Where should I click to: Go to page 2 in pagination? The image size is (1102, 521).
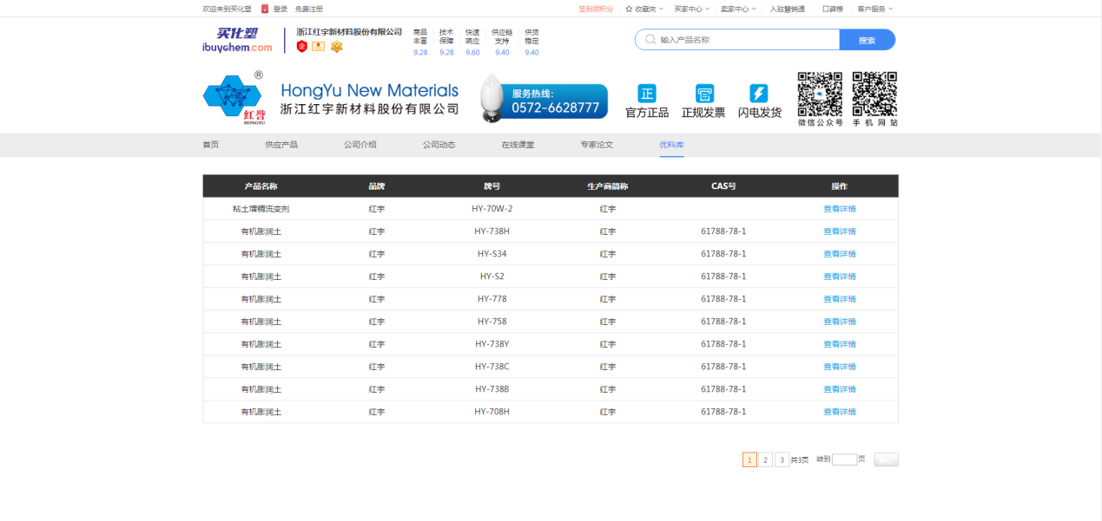coord(766,459)
